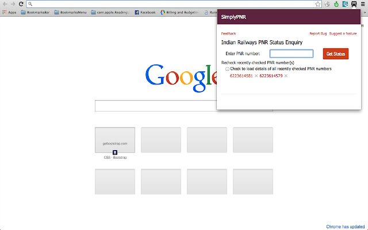This screenshot has height=230, width=368.
Task: Remove PNR 6223614579 from recent list
Action: tap(286, 75)
